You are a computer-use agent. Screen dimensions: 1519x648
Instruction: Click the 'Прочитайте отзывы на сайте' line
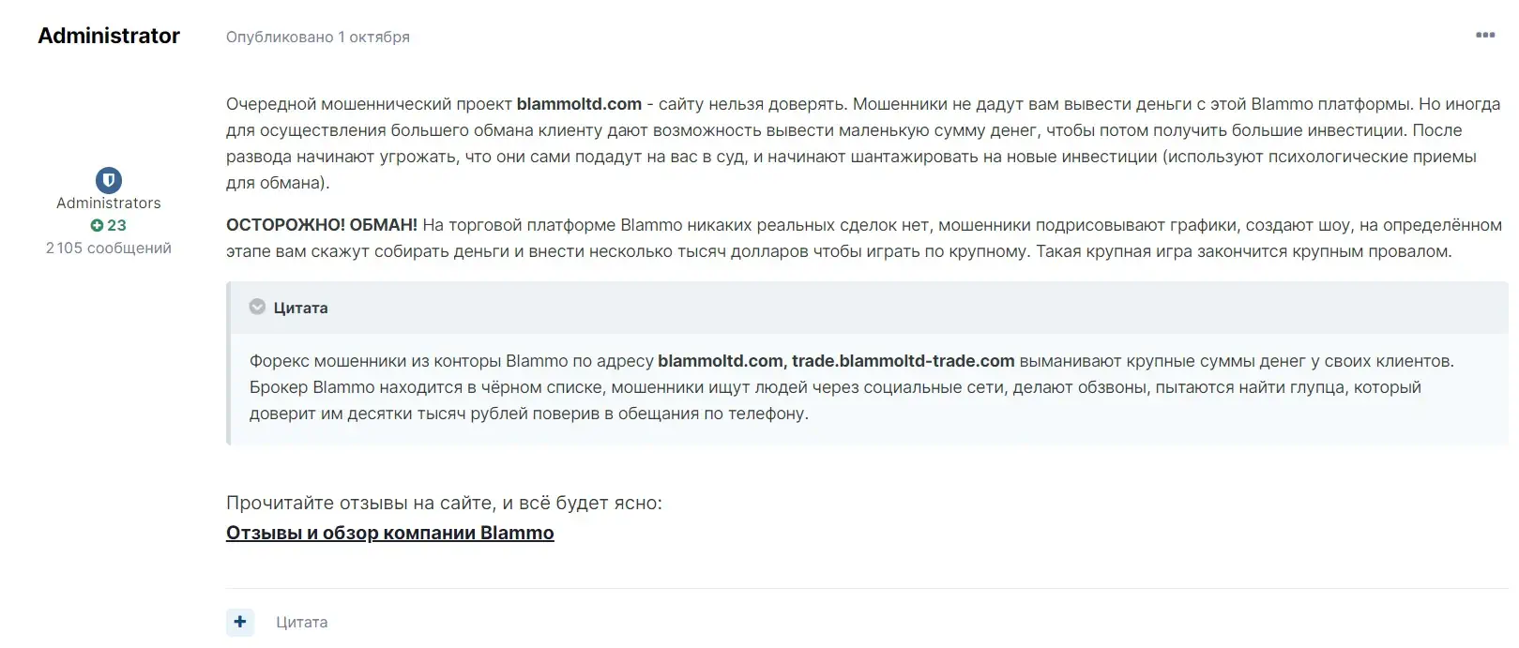tap(444, 503)
